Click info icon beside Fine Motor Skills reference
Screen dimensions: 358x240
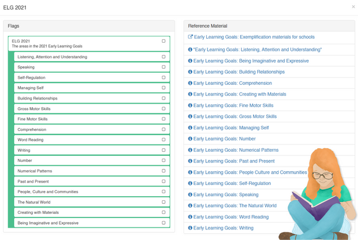point(190,105)
